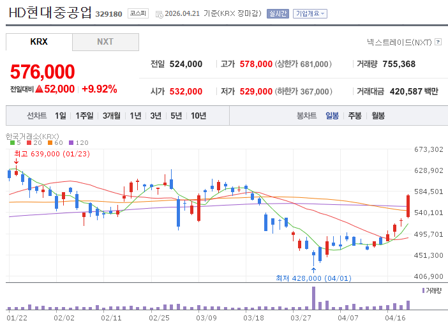Select the 3년 line chart period
The height and width of the screenshot is (323, 448).
click(x=156, y=116)
